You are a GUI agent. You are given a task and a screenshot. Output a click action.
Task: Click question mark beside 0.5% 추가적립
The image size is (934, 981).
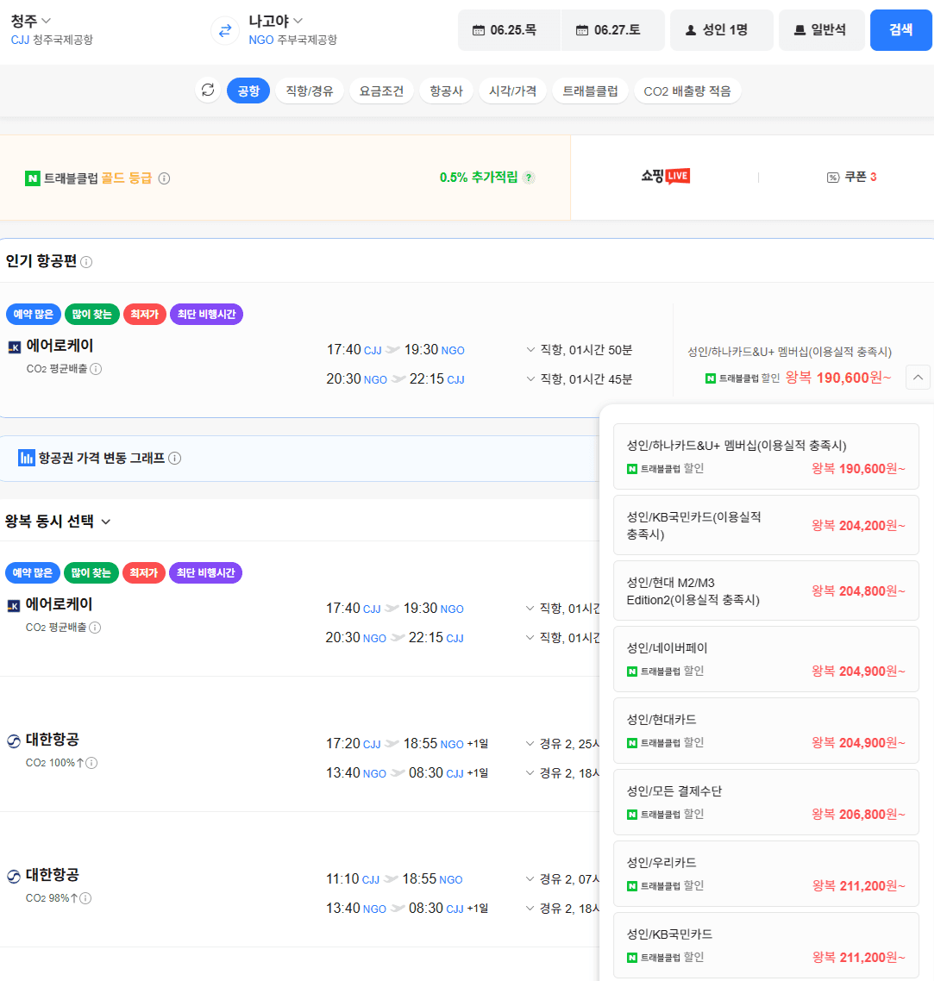[529, 178]
